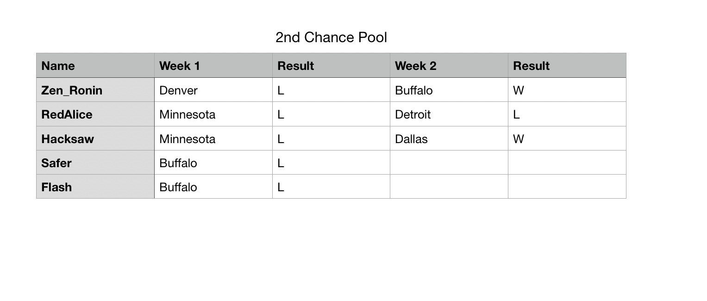Screen dimensions: 707x301
Task: Select the Dallas cell
Action: tap(449, 138)
